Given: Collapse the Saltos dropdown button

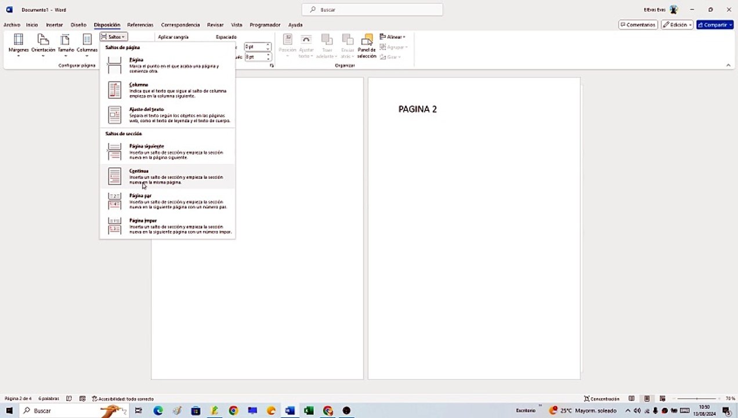Looking at the screenshot, I should pos(113,37).
